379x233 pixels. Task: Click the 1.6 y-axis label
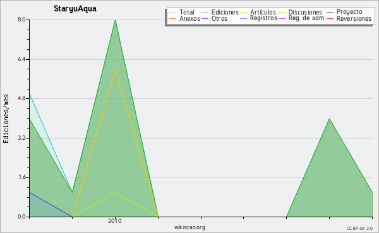click(21, 177)
